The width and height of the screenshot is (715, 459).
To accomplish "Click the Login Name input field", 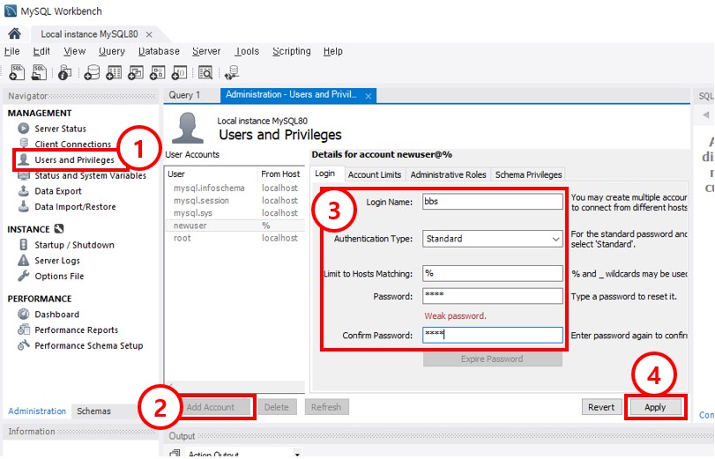I will pyautogui.click(x=493, y=202).
